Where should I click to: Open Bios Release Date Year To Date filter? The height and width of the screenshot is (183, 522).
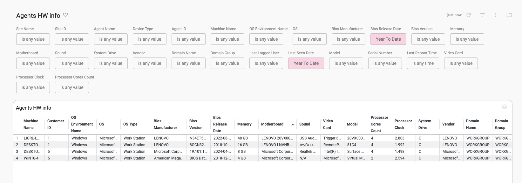tap(388, 39)
